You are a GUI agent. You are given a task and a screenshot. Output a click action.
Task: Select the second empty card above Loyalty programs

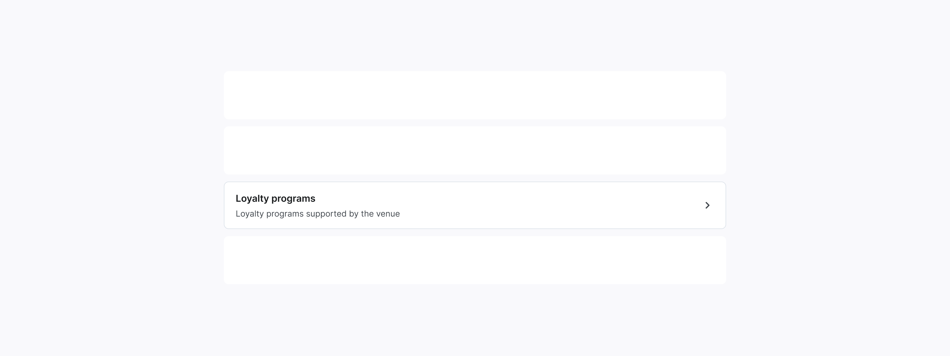(x=475, y=150)
